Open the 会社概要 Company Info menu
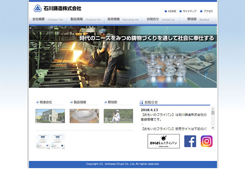This screenshot has height=169, width=245. coord(48,20)
